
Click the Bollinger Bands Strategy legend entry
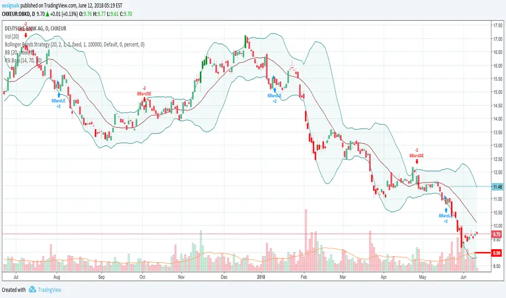pos(74,44)
